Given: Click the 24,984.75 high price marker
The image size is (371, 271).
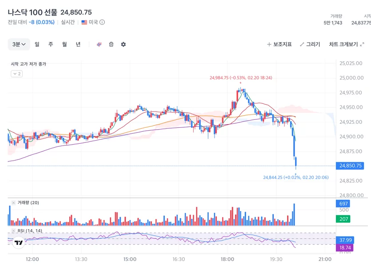Looking at the screenshot, I should click(241, 78).
